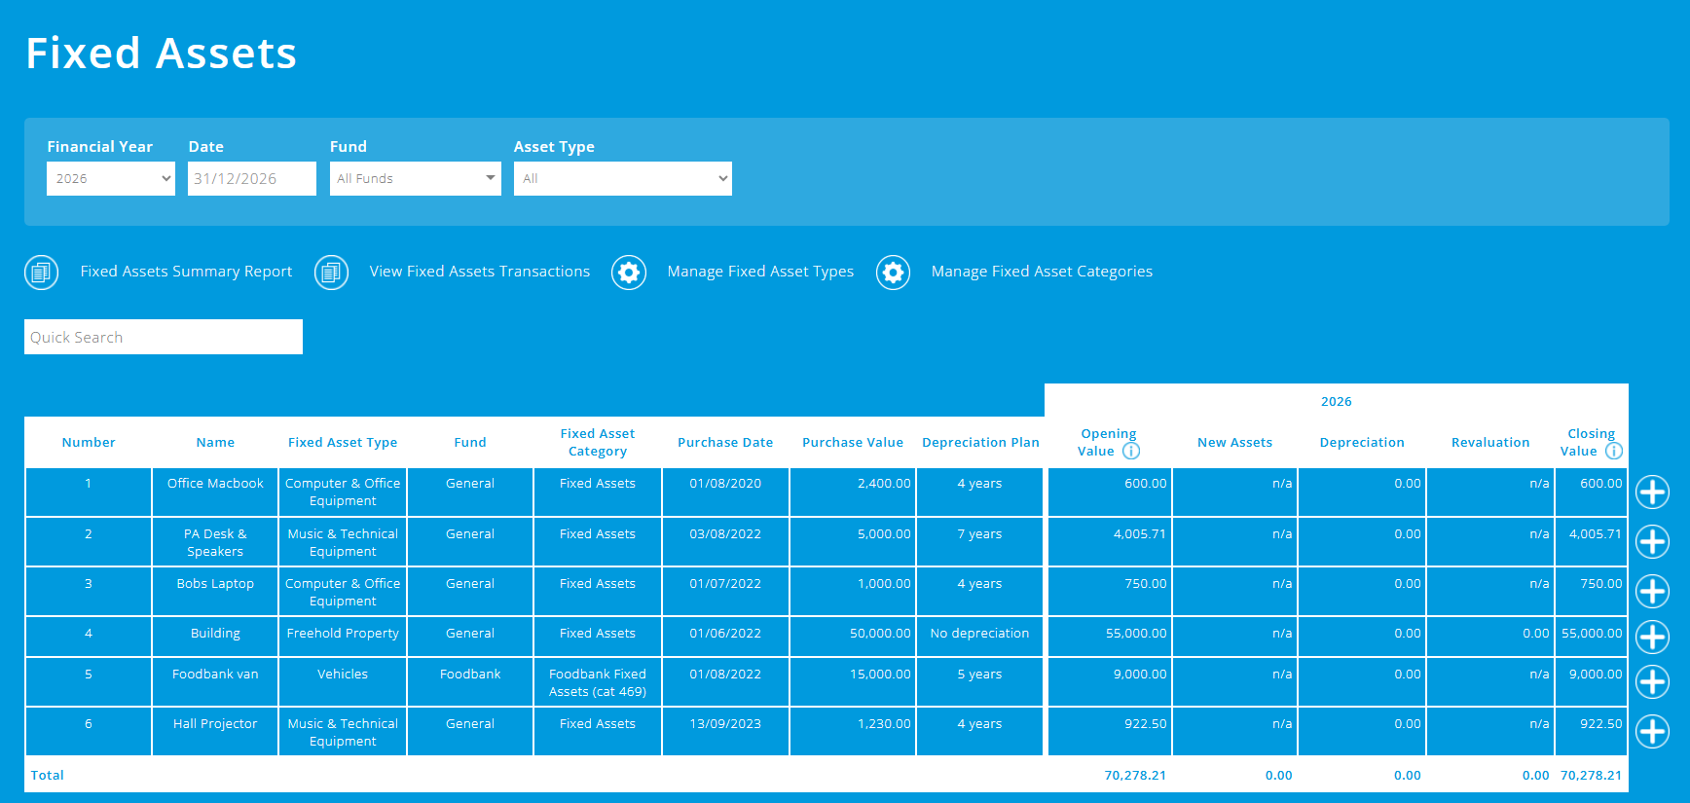The height and width of the screenshot is (803, 1690).
Task: Sort by Depreciation column header
Action: [1362, 442]
